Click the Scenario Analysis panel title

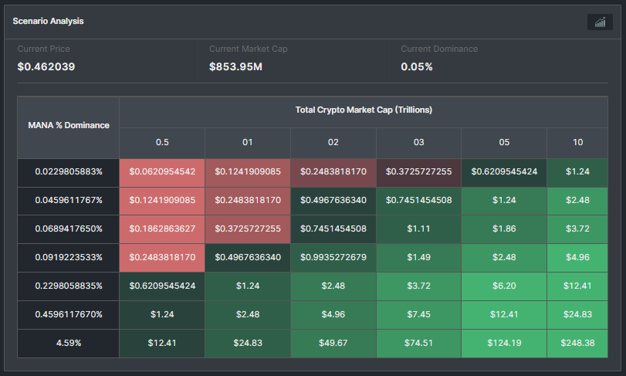tap(48, 21)
